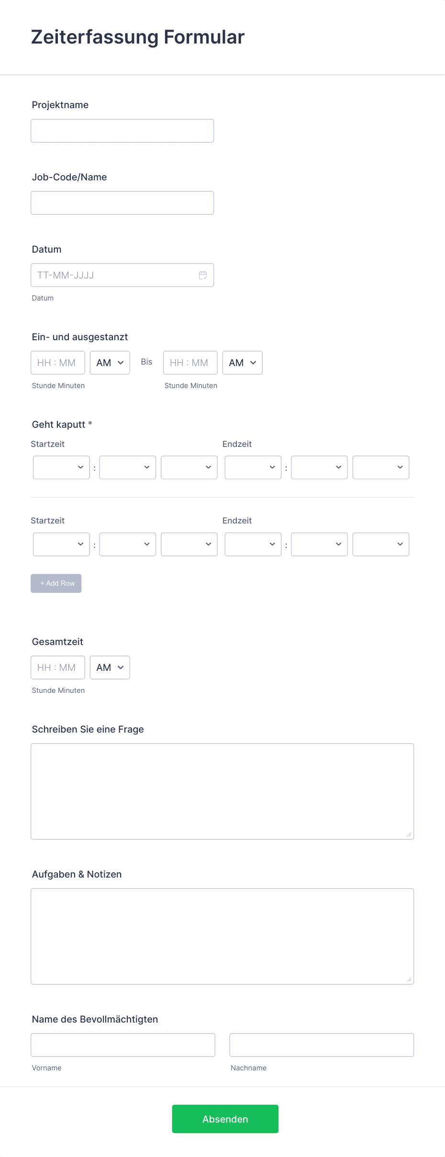Image resolution: width=445 pixels, height=1157 pixels.
Task: Expand first-row Endzeit hour dropdown
Action: (x=253, y=467)
